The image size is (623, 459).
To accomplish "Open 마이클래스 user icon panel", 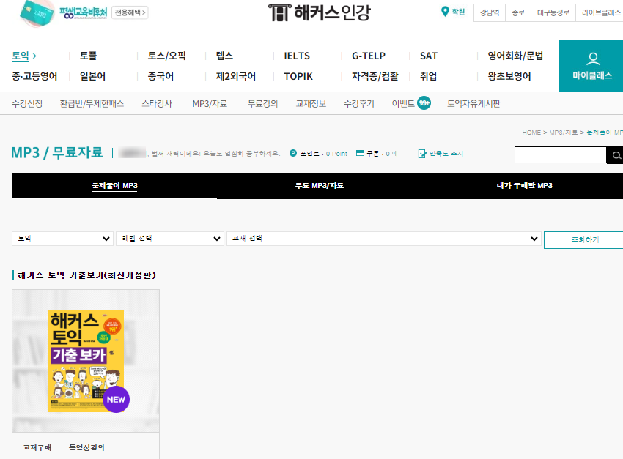I will click(x=591, y=66).
